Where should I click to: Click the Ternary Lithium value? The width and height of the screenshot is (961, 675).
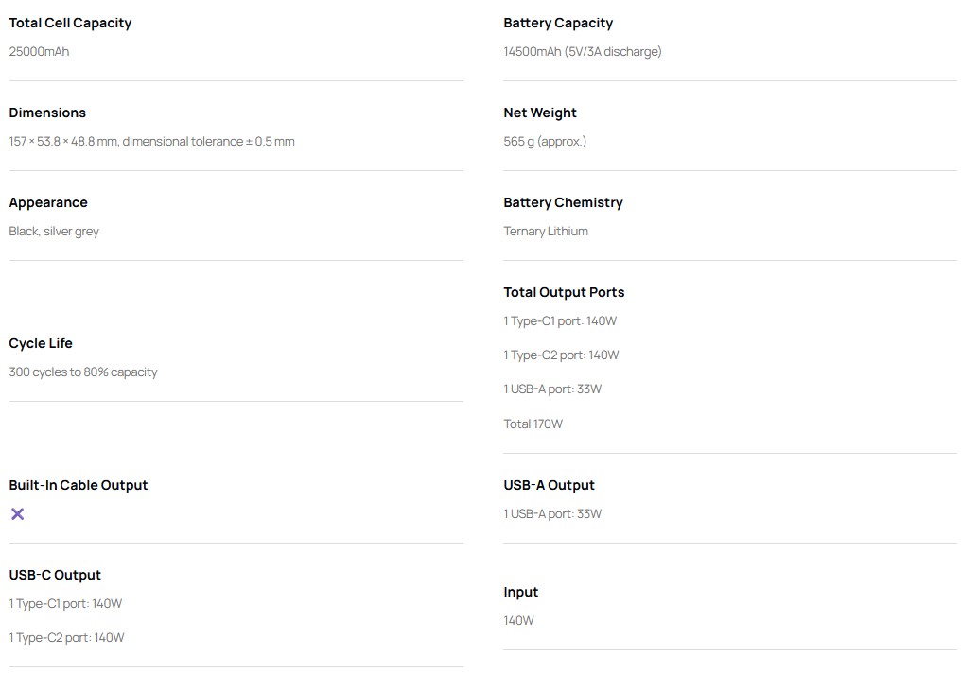click(x=546, y=232)
